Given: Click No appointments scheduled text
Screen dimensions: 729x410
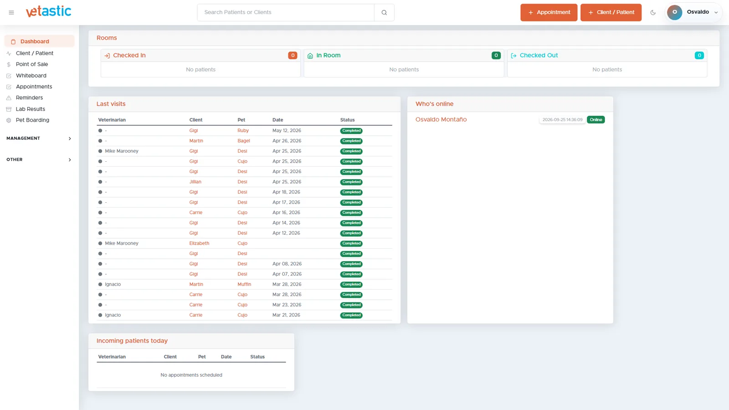Looking at the screenshot, I should point(191,375).
